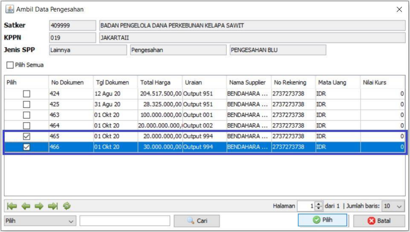
Task: Click the next page arrow icon
Action: click(39, 206)
